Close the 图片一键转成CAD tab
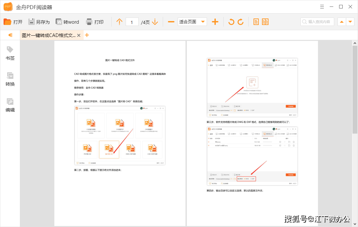This screenshot has height=227, width=358. tap(79, 35)
